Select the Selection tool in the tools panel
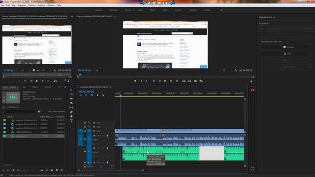 pos(71,89)
